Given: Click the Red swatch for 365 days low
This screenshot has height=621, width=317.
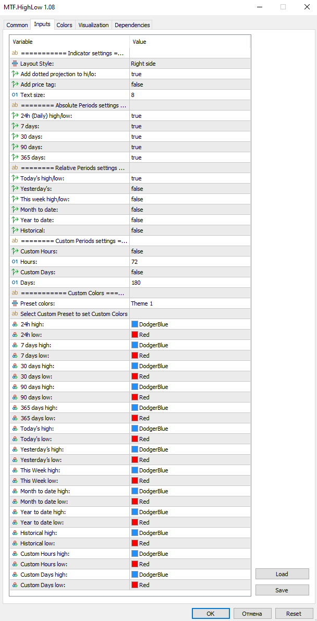Looking at the screenshot, I should [135, 418].
